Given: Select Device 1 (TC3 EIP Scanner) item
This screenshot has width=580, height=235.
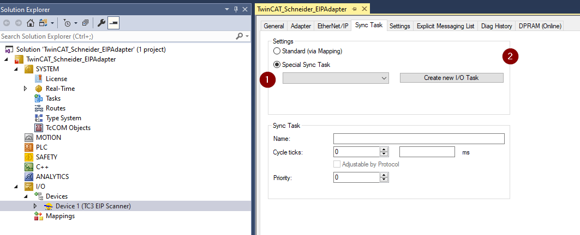Looking at the screenshot, I should pyautogui.click(x=93, y=206).
